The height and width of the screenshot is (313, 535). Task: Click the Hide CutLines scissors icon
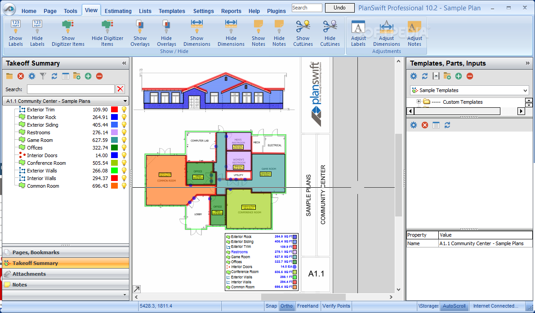tap(330, 26)
